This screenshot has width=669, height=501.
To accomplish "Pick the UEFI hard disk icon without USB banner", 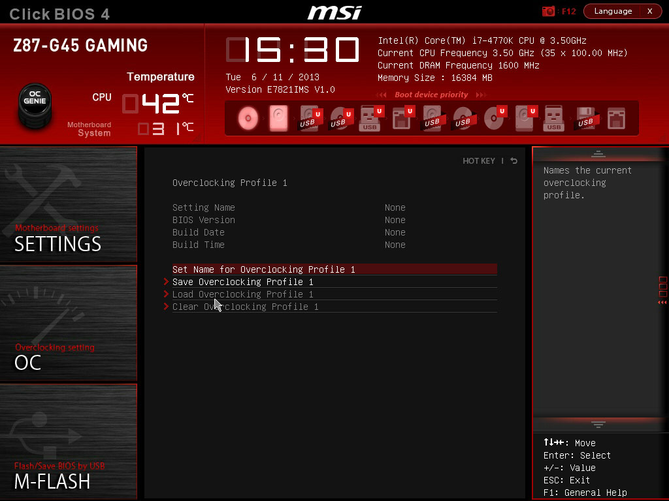I will click(x=525, y=118).
